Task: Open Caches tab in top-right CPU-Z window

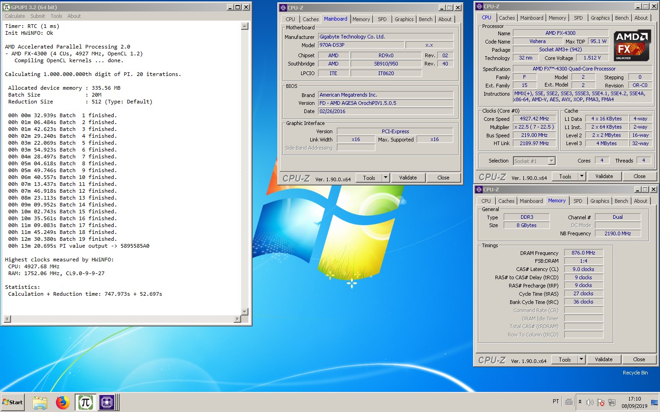Action: (507, 18)
